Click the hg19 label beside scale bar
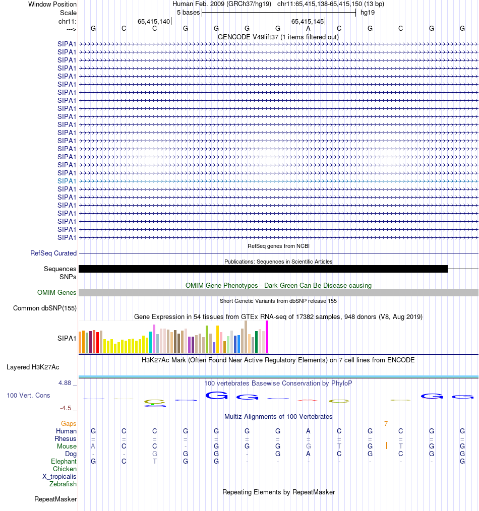This screenshot has width=479, height=511. [x=368, y=13]
